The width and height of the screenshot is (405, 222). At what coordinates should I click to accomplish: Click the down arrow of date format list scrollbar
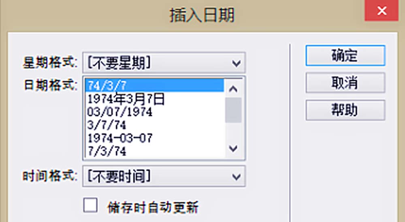(x=233, y=148)
